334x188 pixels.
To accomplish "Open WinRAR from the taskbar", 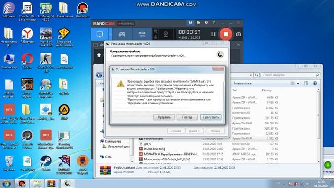I will tap(52, 183).
